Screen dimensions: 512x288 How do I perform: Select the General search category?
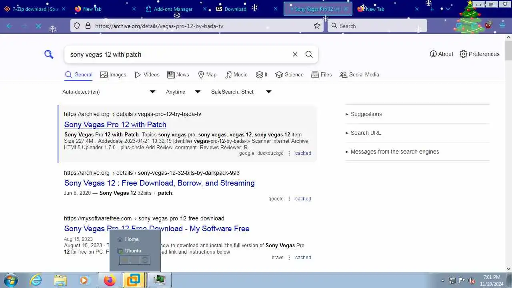point(79,75)
